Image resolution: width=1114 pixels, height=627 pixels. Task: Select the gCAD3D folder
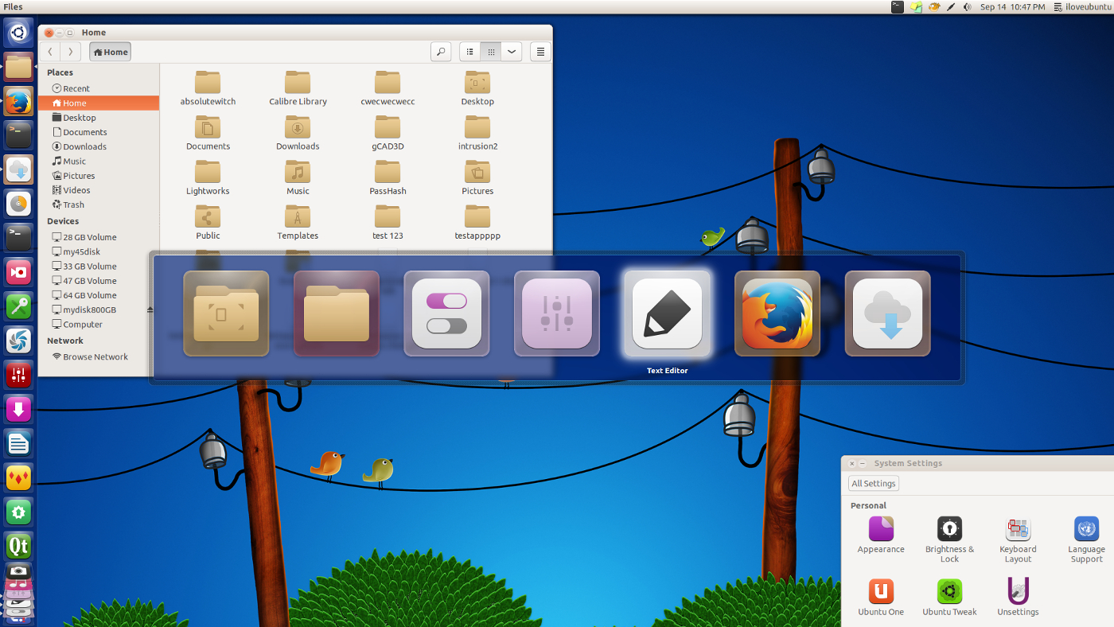388,133
